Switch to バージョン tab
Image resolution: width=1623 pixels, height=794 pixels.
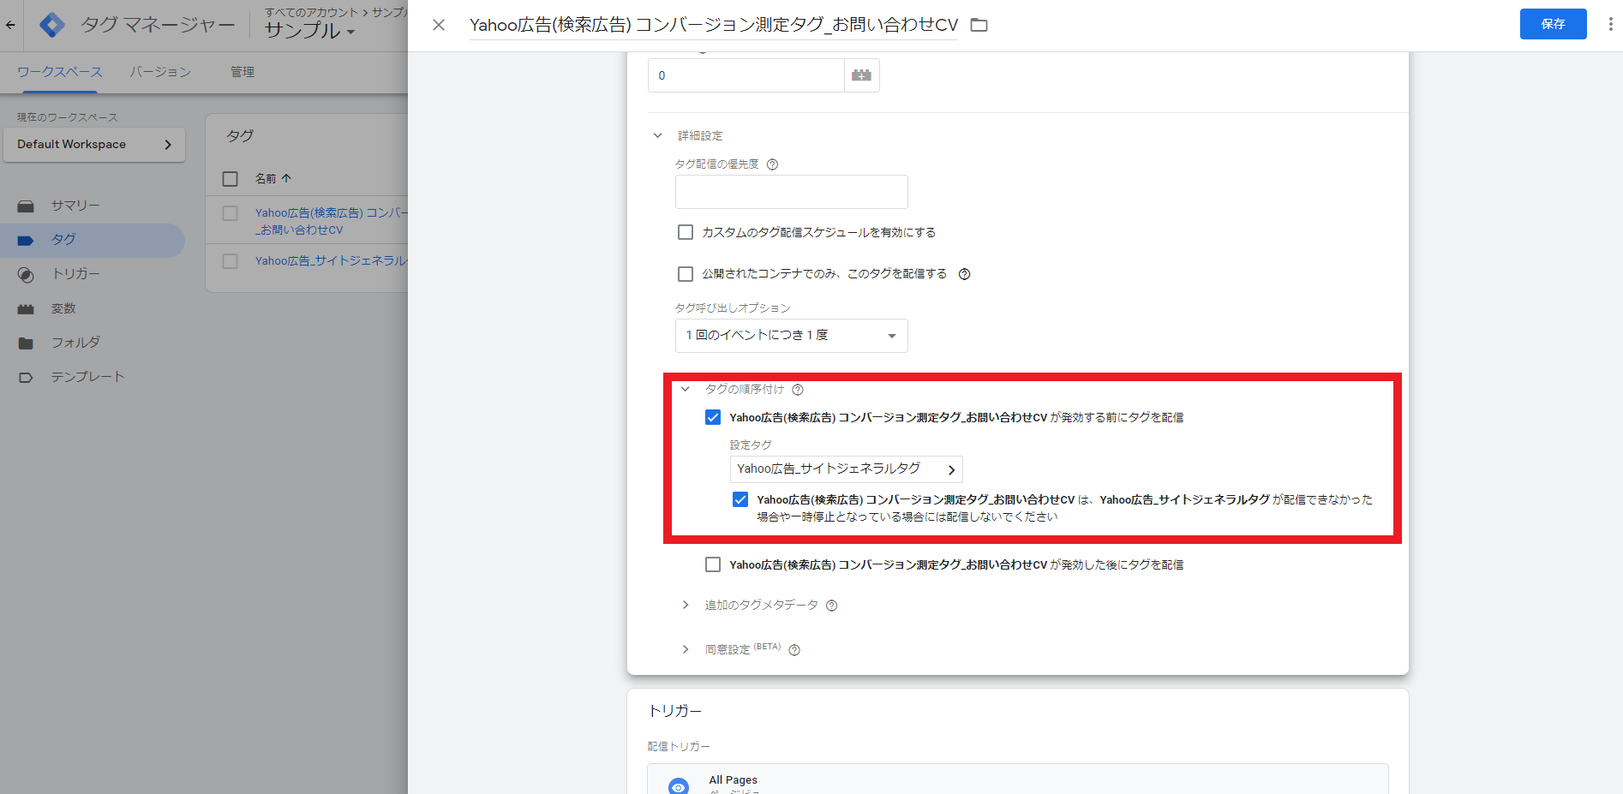pos(160,72)
